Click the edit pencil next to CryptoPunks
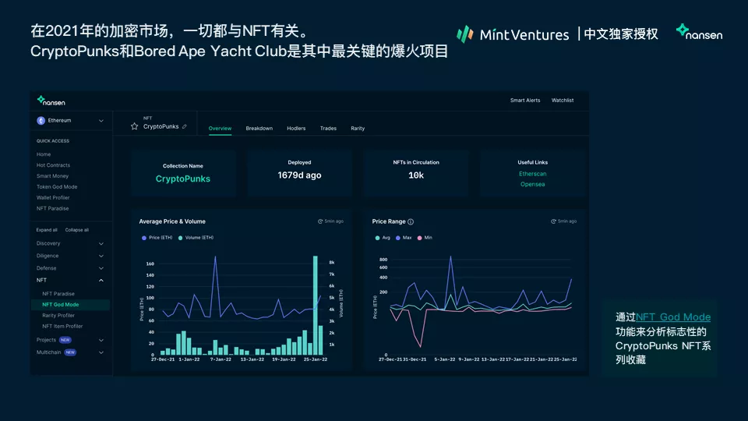The height and width of the screenshot is (421, 748). click(185, 126)
